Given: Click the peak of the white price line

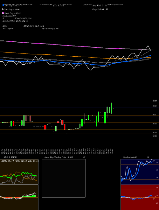Looking at the screenshot, I should (x=148, y=46).
